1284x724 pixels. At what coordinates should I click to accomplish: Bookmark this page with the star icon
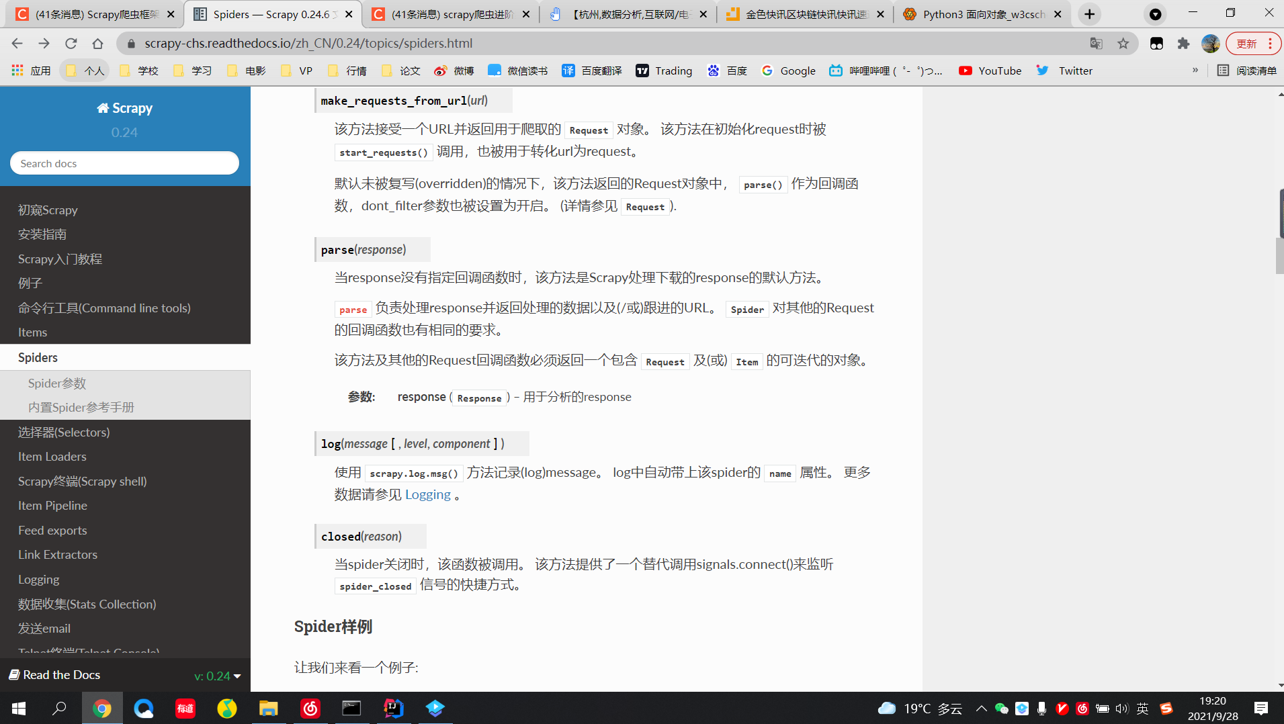click(1123, 44)
